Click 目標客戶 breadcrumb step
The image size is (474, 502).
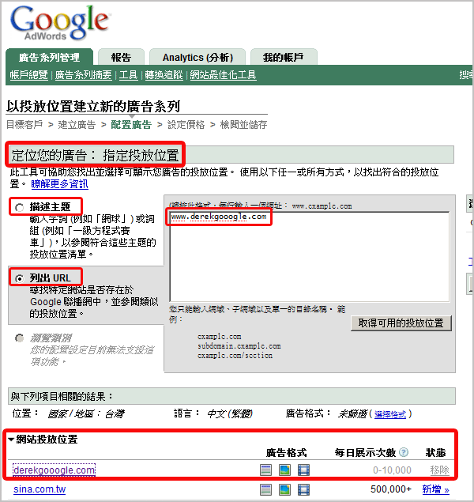click(x=24, y=125)
